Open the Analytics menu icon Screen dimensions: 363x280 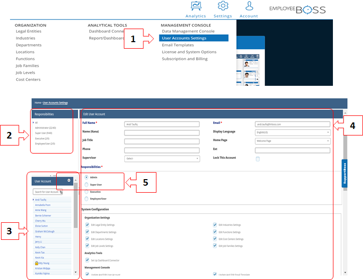coord(196,6)
